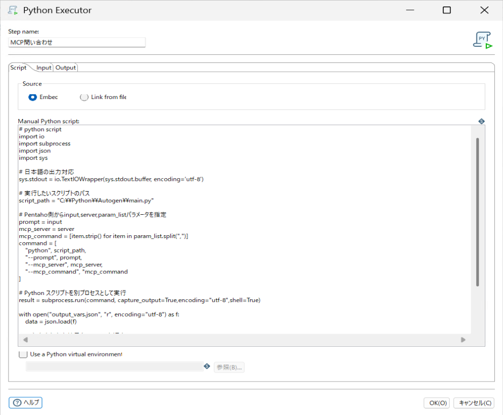
Task: Click the 参照(B)... browse button
Action: click(x=229, y=367)
